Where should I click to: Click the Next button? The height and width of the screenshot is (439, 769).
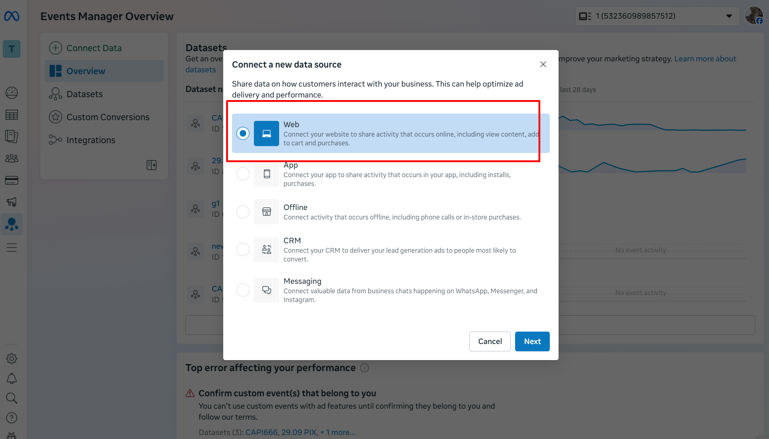click(x=532, y=341)
